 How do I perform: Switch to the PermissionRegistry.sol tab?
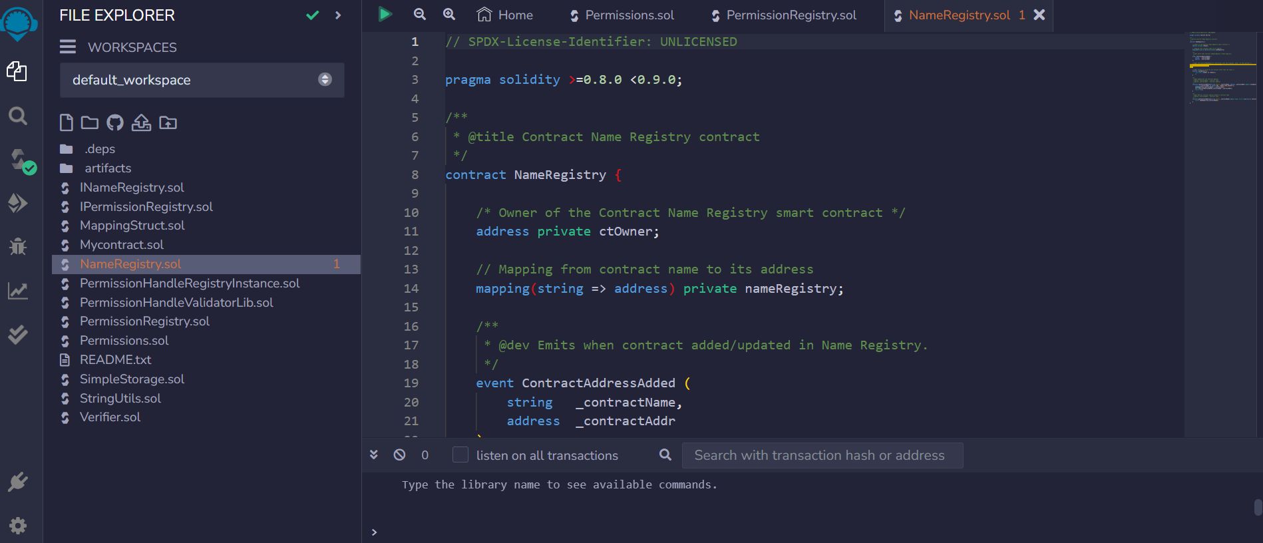pyautogui.click(x=784, y=15)
